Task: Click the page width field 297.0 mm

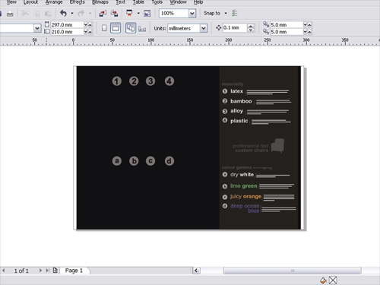Action: pos(67,25)
